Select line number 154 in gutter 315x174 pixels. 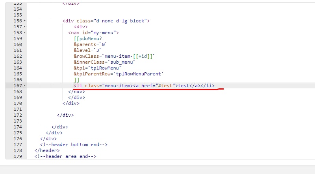coord(18,9)
